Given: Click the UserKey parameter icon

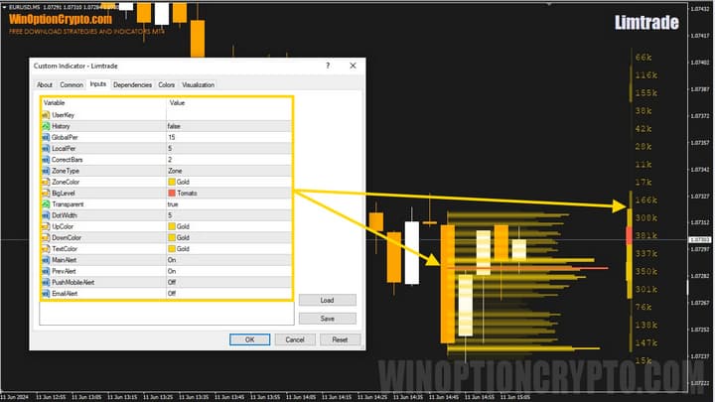Looking at the screenshot, I should pyautogui.click(x=46, y=115).
